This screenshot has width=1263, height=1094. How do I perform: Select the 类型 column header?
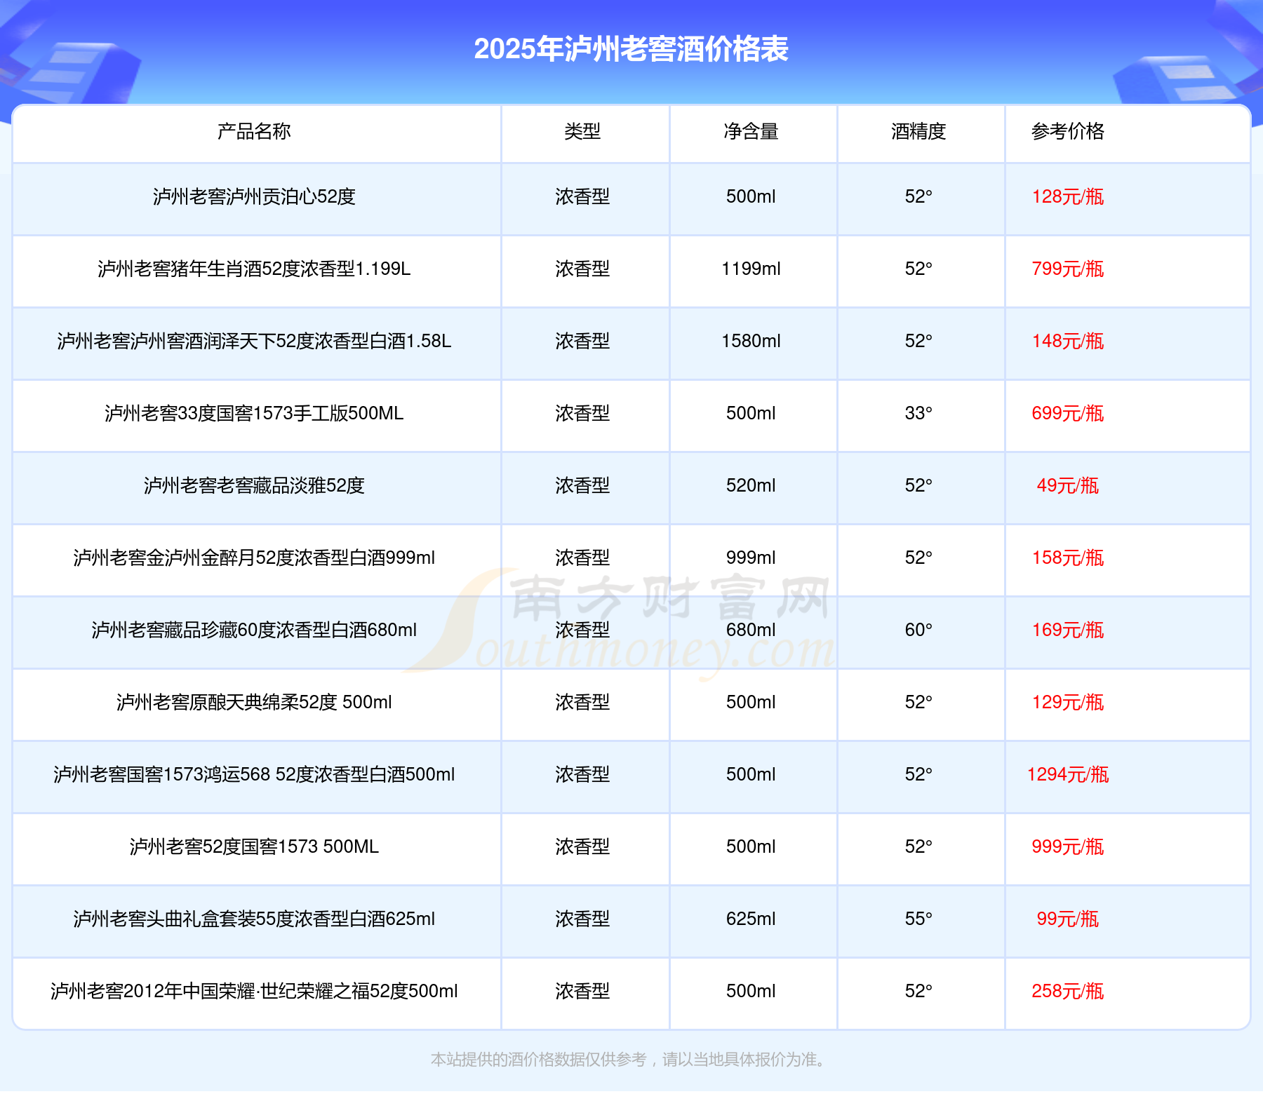(582, 131)
